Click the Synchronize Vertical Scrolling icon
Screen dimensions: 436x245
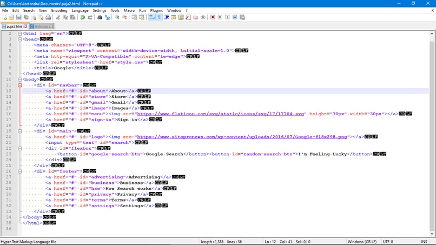[x=134, y=17]
